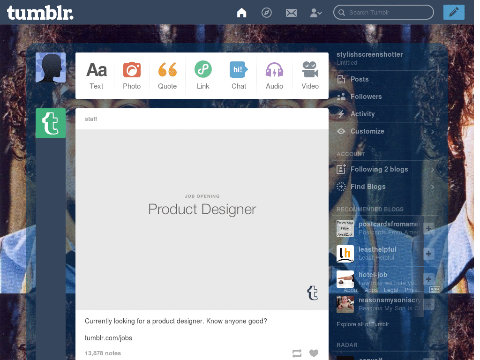Image resolution: width=480 pixels, height=360 pixels.
Task: Click the tumblr logo
Action: (x=40, y=13)
